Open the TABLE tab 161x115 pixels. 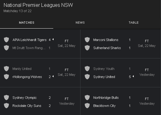(134, 23)
